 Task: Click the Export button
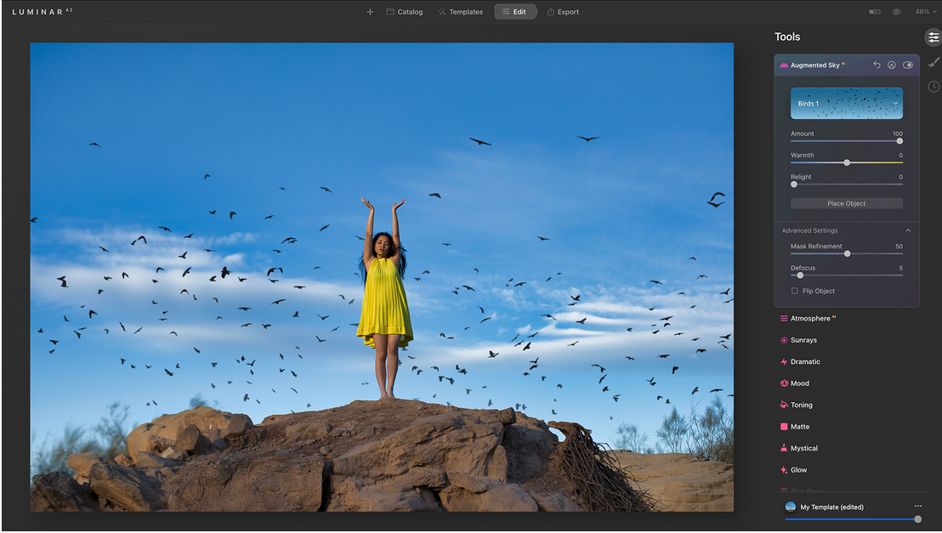point(563,12)
